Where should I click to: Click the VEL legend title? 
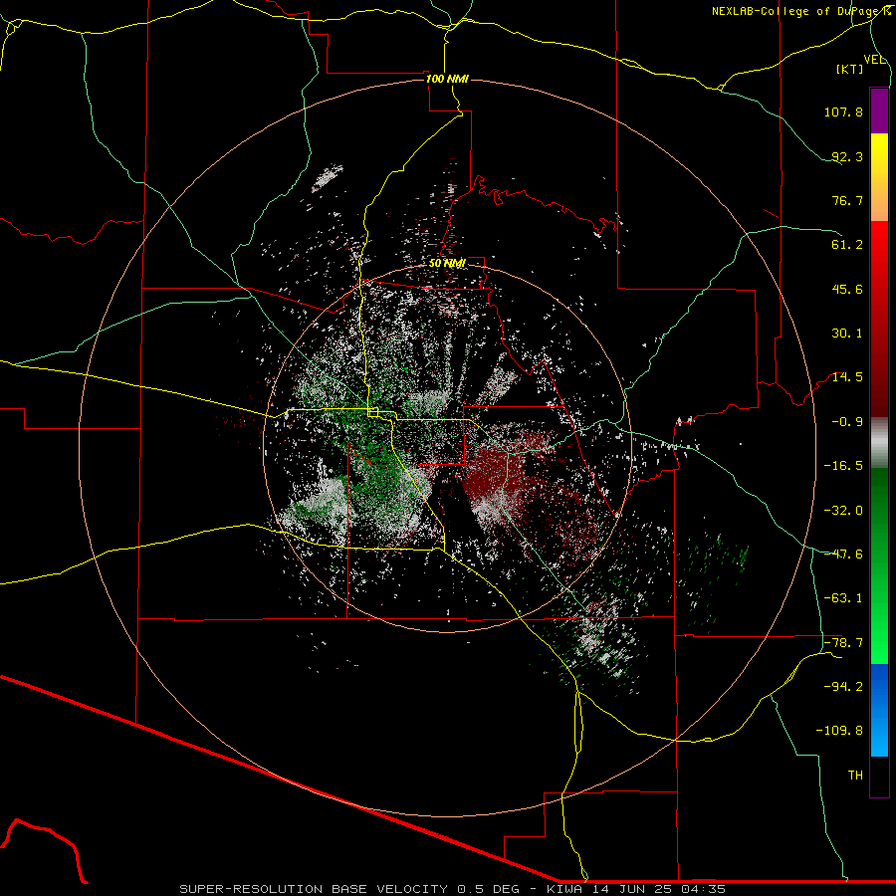tap(874, 60)
